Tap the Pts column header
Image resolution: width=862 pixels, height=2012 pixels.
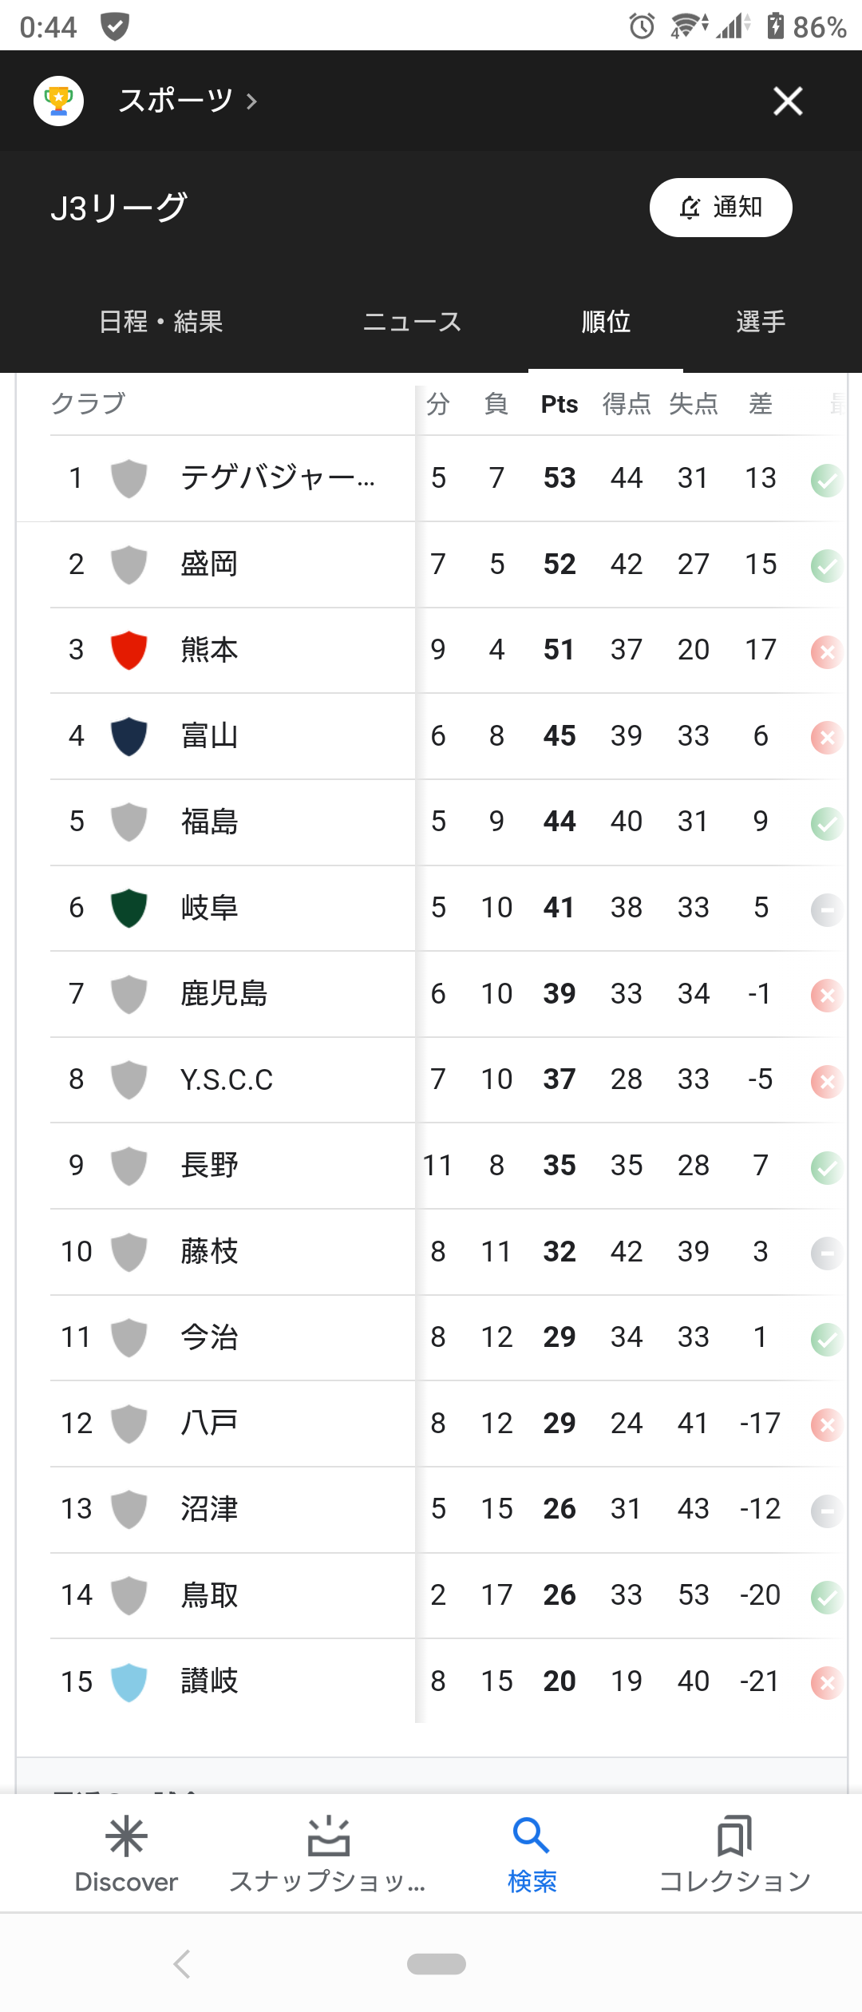tap(559, 405)
